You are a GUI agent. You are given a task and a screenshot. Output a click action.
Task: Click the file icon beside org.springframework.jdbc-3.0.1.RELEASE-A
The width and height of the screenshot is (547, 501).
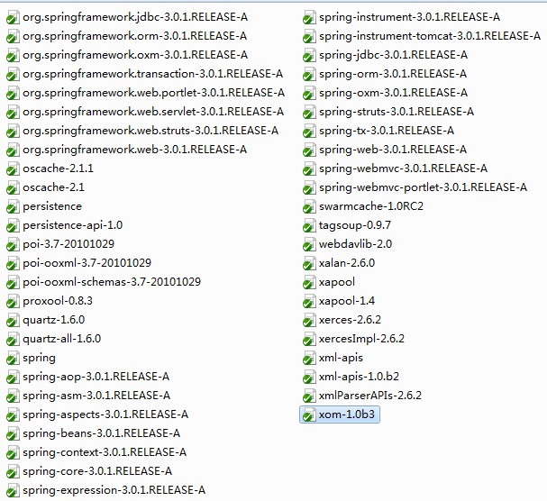pyautogui.click(x=13, y=17)
